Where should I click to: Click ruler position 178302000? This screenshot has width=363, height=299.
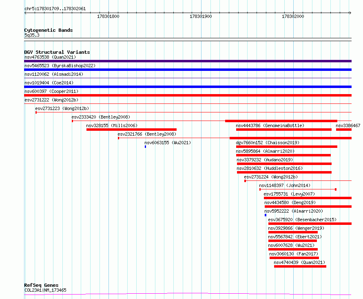pyautogui.click(x=293, y=16)
